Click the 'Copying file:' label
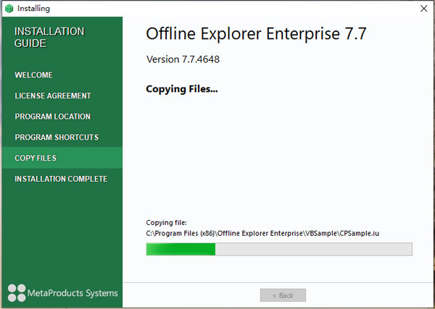Screen dimensions: 435x309 coord(167,223)
